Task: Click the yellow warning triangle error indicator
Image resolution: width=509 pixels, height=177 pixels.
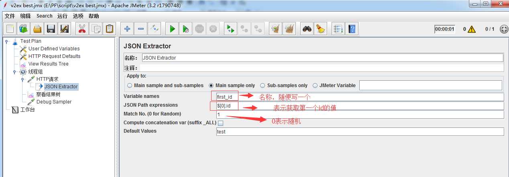Action: pyautogui.click(x=471, y=29)
